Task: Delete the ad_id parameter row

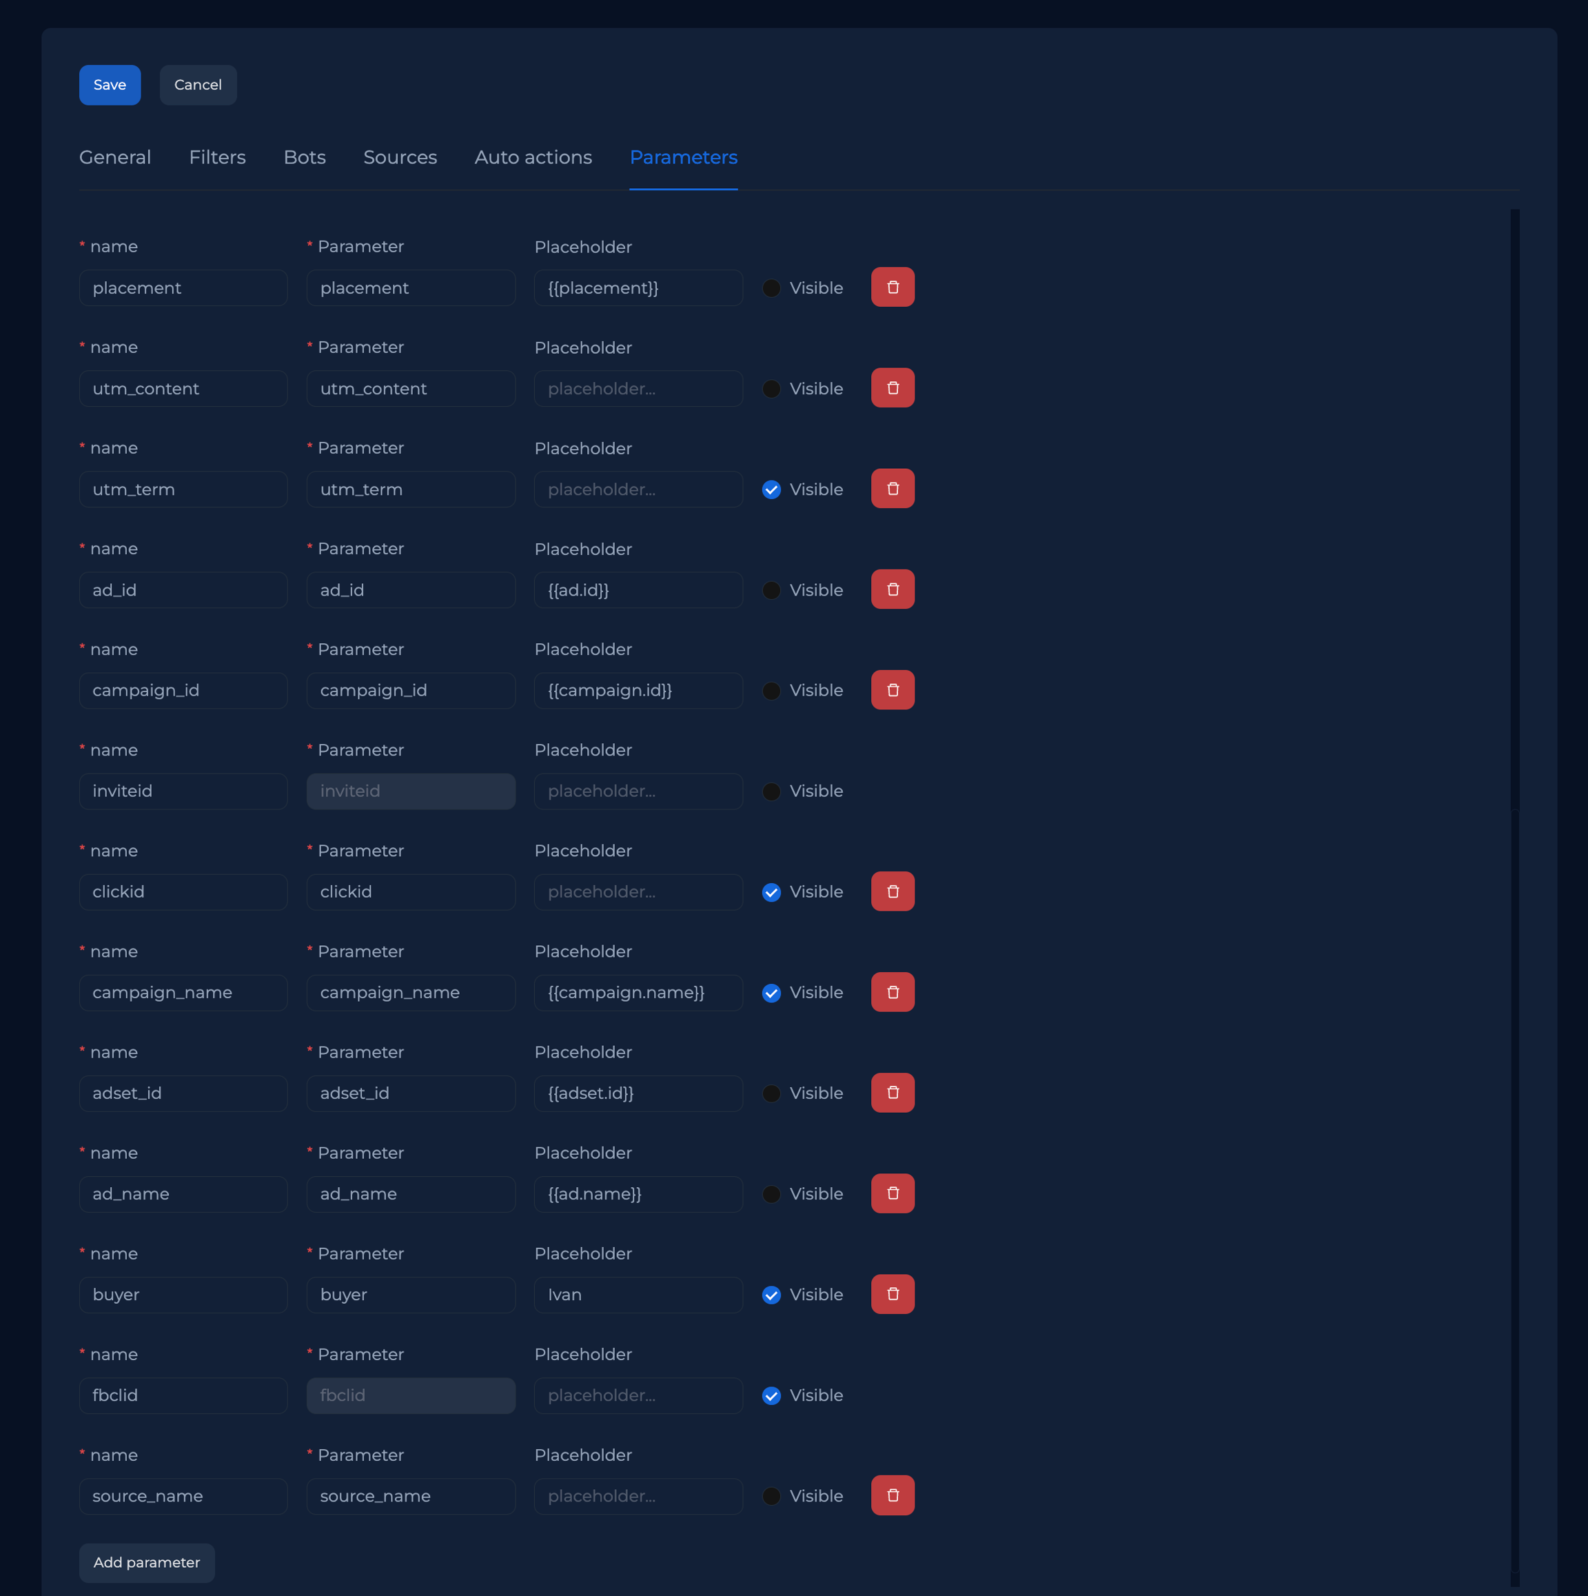Action: click(x=892, y=589)
